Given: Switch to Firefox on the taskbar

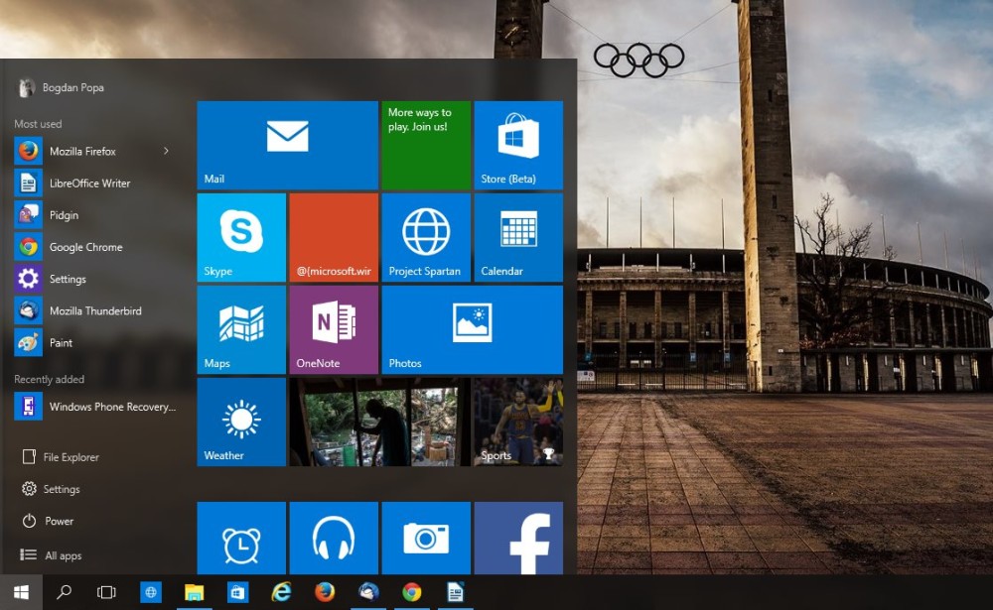Looking at the screenshot, I should (x=325, y=592).
